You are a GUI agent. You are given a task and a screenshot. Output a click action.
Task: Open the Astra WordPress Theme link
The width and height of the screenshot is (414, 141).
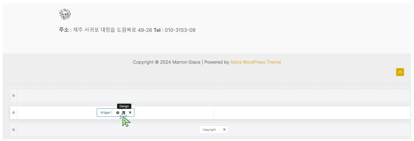pyautogui.click(x=255, y=62)
